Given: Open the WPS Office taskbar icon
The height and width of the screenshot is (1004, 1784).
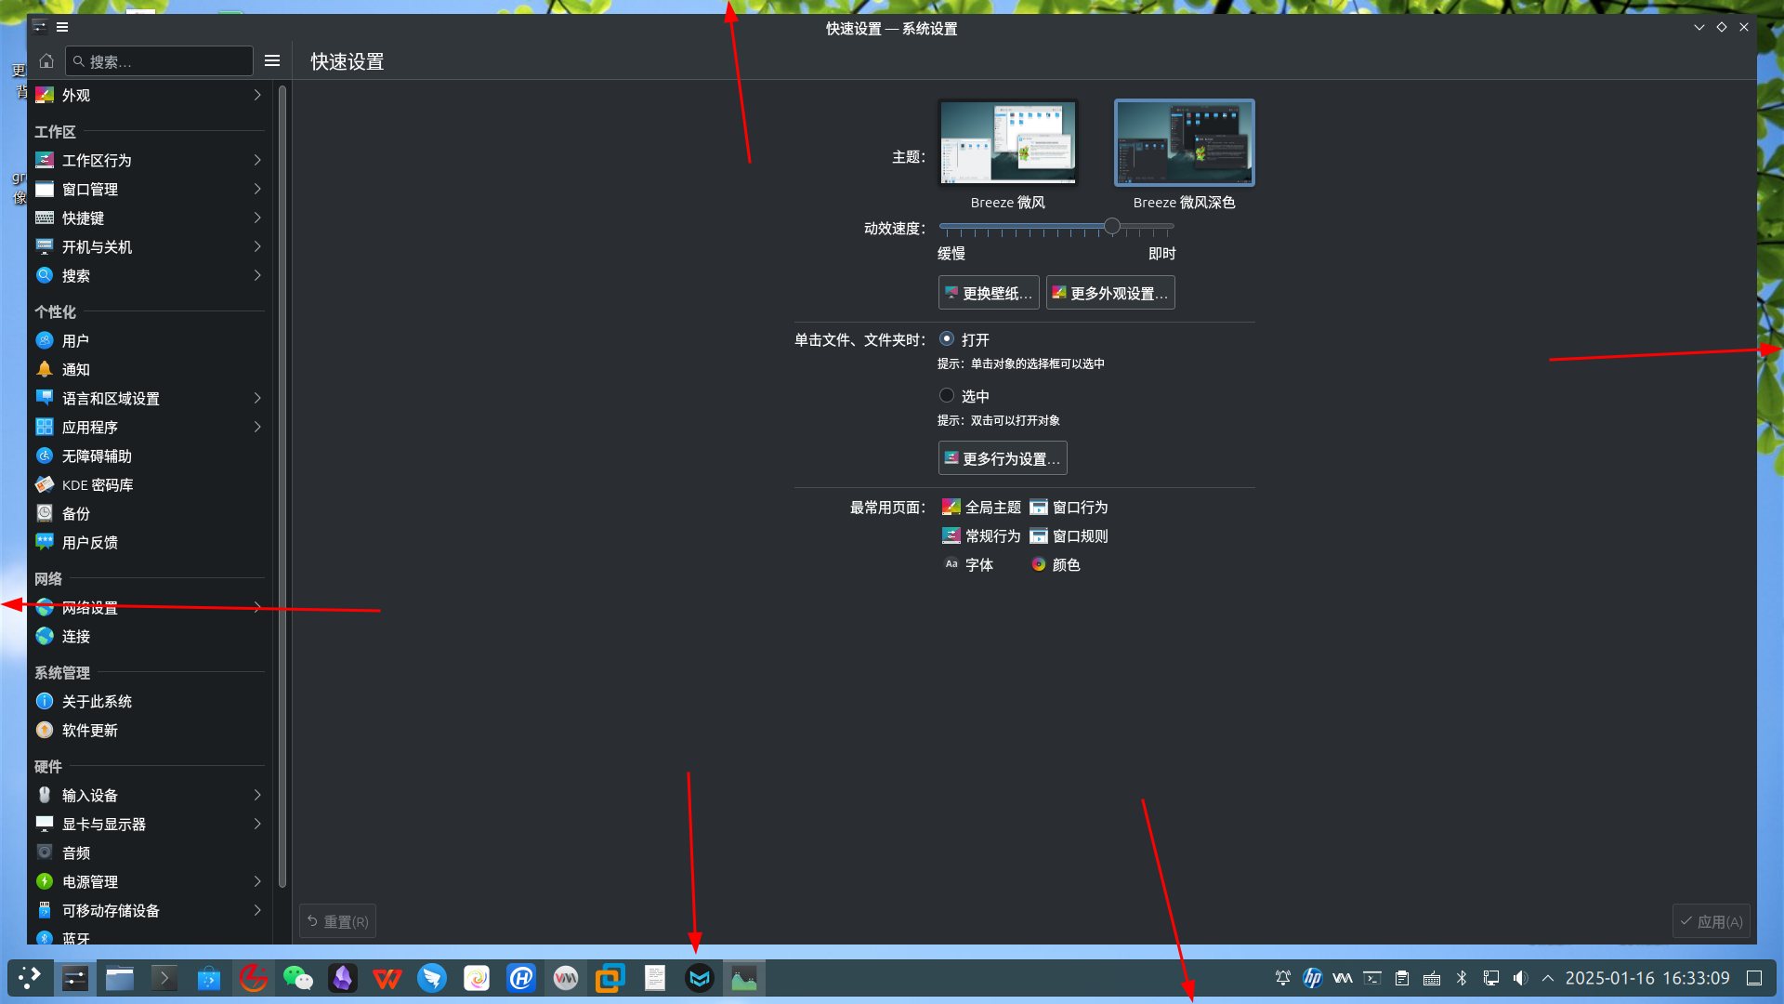Looking at the screenshot, I should point(387,978).
